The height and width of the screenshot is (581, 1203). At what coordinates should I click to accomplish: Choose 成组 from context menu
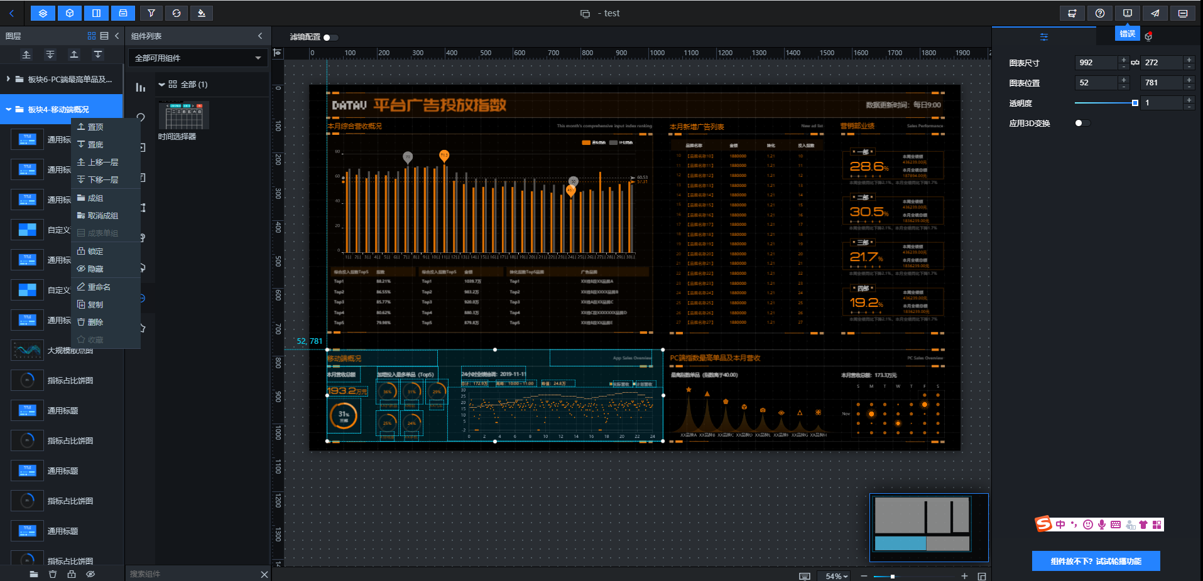pyautogui.click(x=106, y=198)
